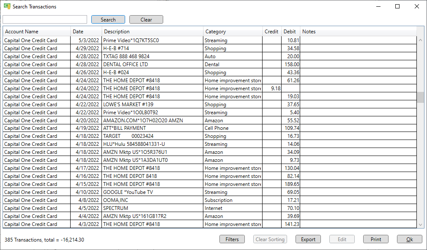Select the Prime Video*1Q7KT5SC0 row
The image size is (427, 250).
pos(210,40)
